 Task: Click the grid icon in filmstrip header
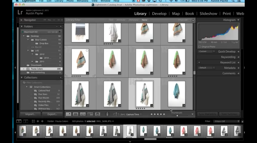[x=33, y=121]
